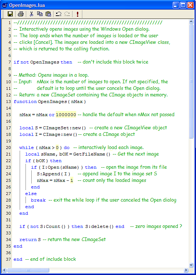Click the GetFileName call on line 21
Viewport: 196px width, 275px height.
click(x=92, y=154)
